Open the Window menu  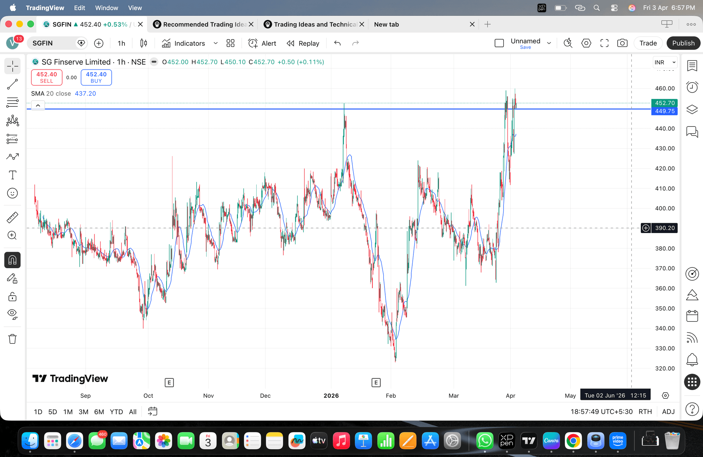(x=107, y=8)
